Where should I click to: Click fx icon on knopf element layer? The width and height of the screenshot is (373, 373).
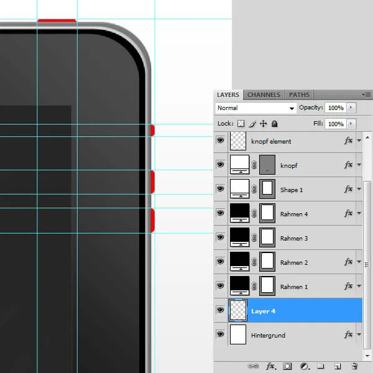coord(349,141)
